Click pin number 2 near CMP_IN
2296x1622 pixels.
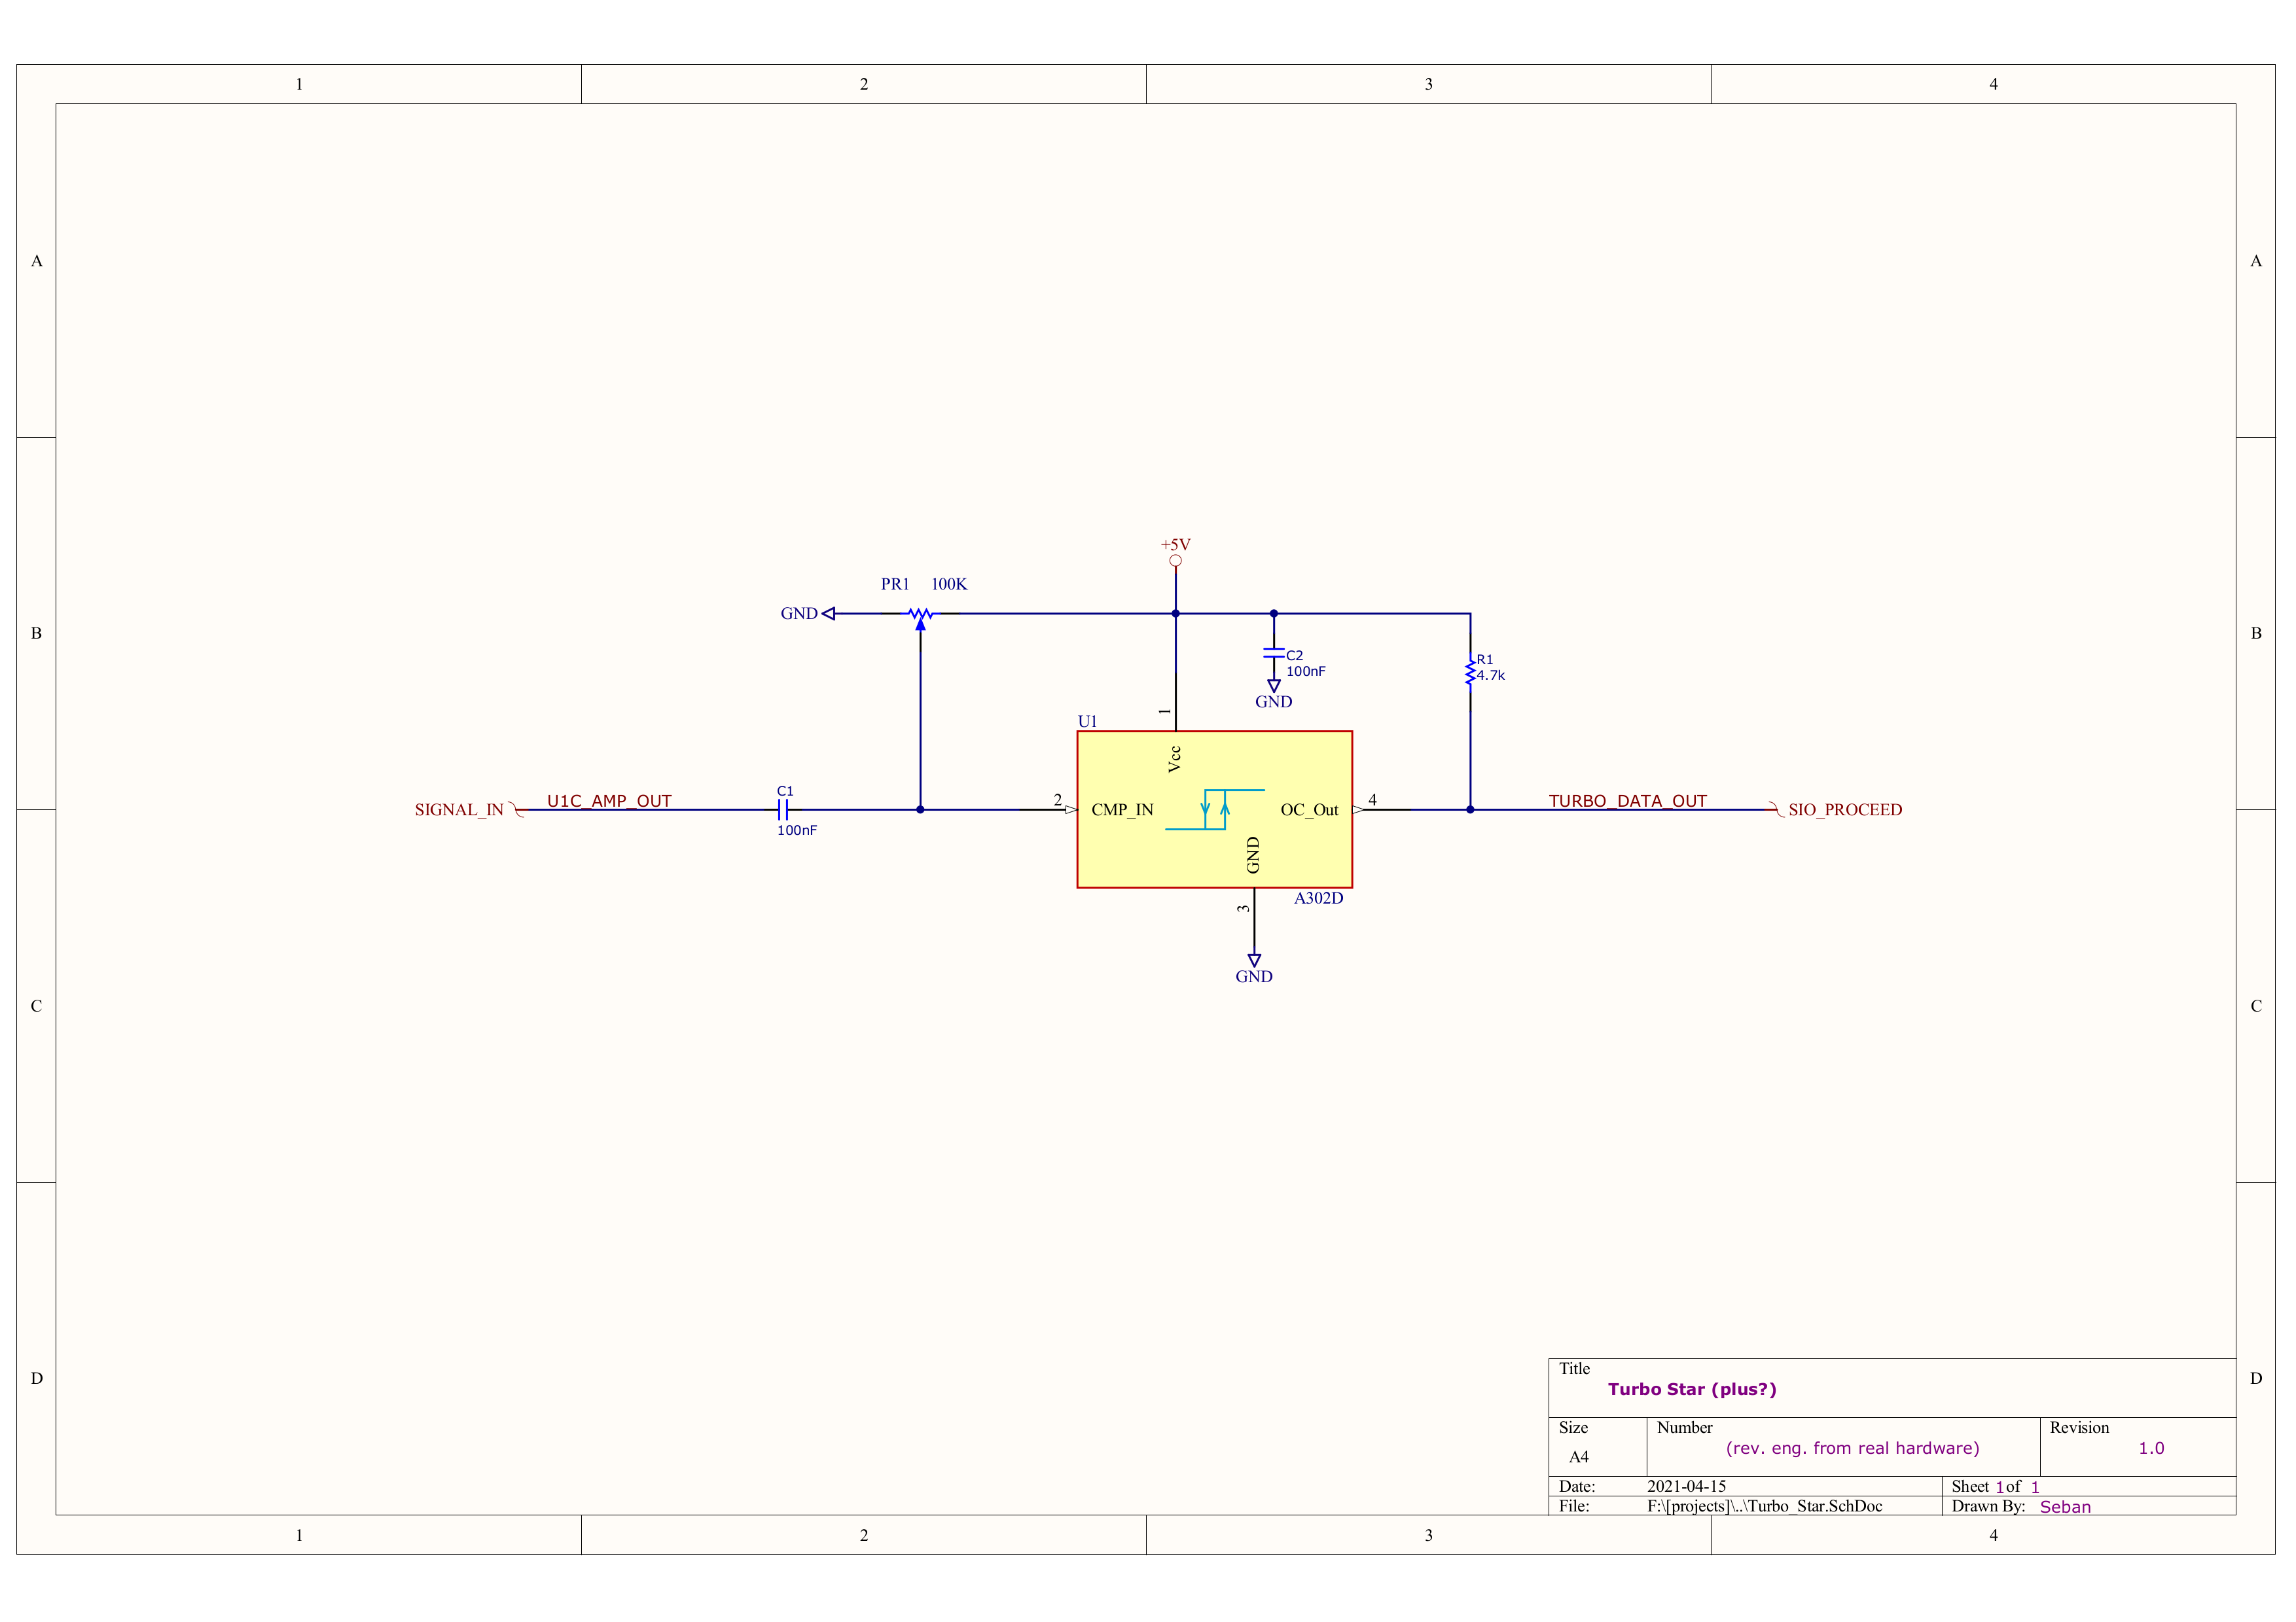point(1057,800)
